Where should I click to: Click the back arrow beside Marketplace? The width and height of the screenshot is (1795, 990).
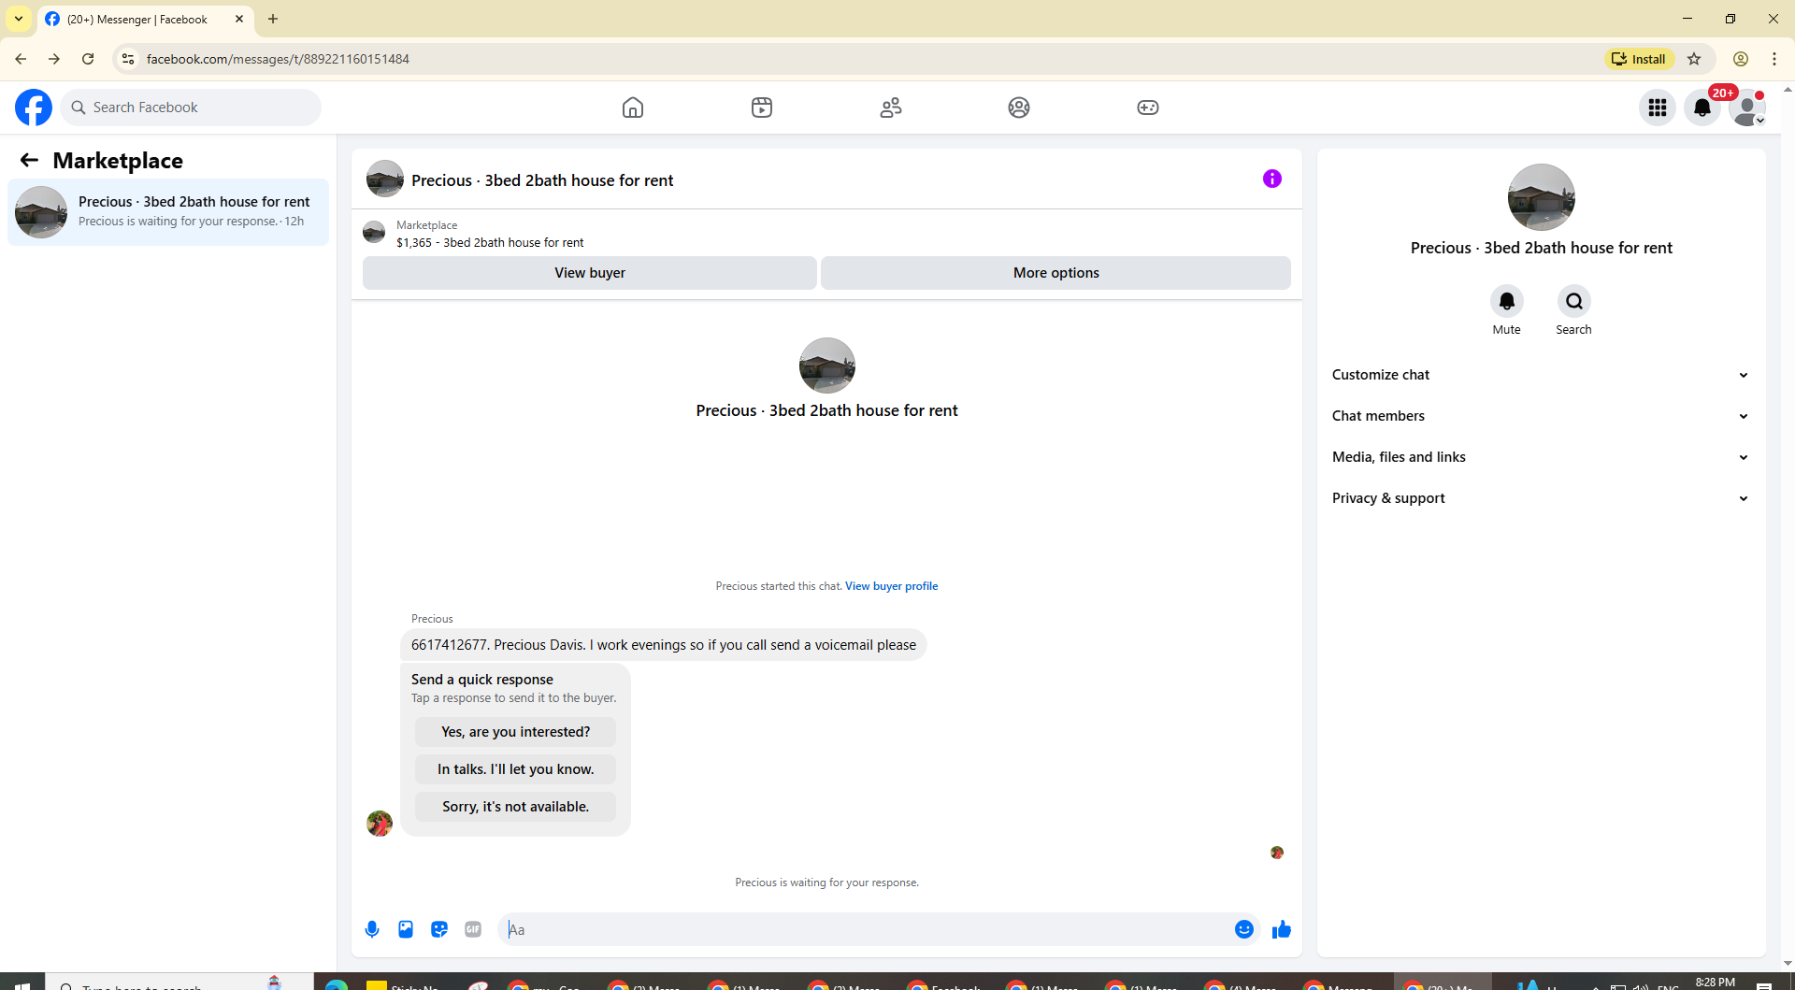point(29,161)
